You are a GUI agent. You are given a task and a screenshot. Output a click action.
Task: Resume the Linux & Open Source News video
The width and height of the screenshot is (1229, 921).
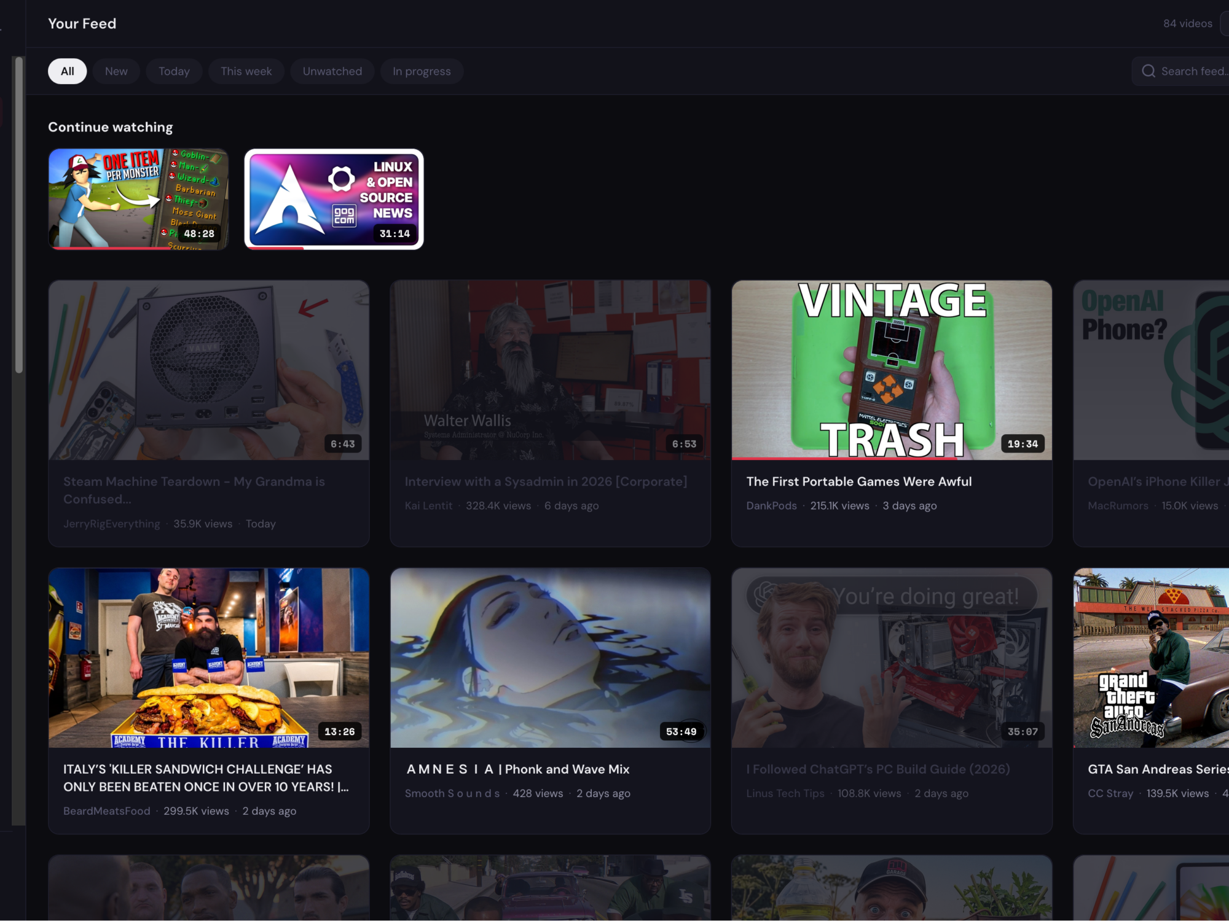pyautogui.click(x=334, y=199)
